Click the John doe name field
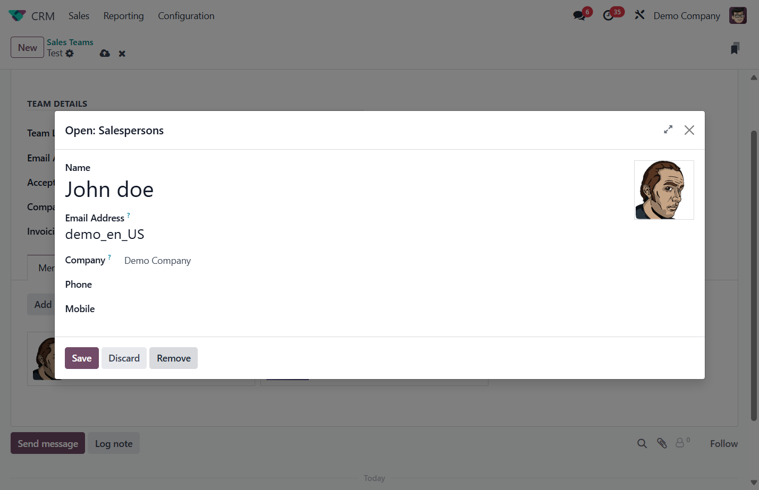This screenshot has width=759, height=490. point(109,190)
